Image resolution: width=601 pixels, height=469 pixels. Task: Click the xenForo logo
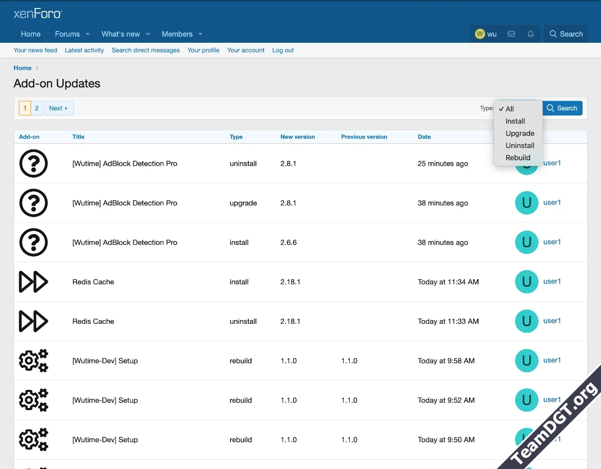(x=38, y=14)
